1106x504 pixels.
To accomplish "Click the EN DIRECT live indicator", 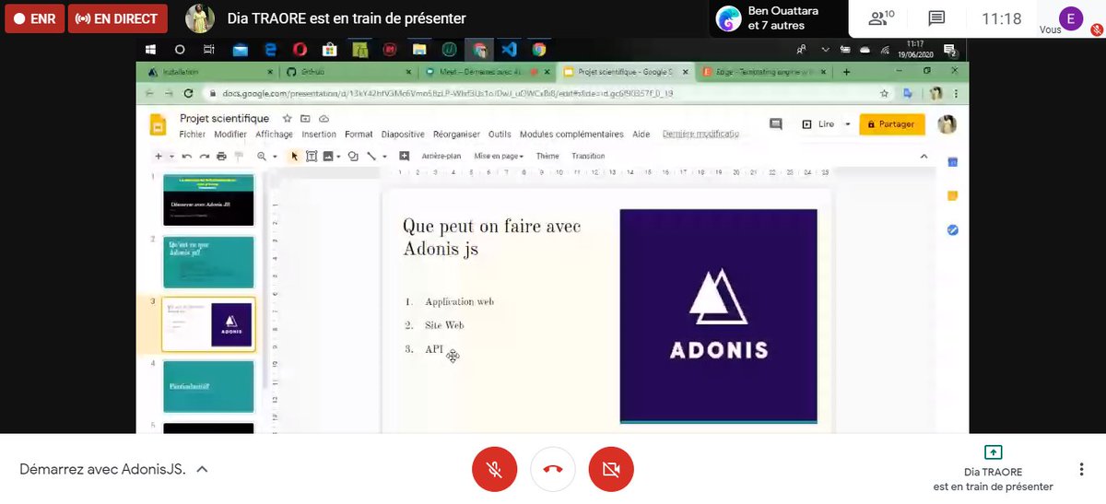I will coord(118,18).
